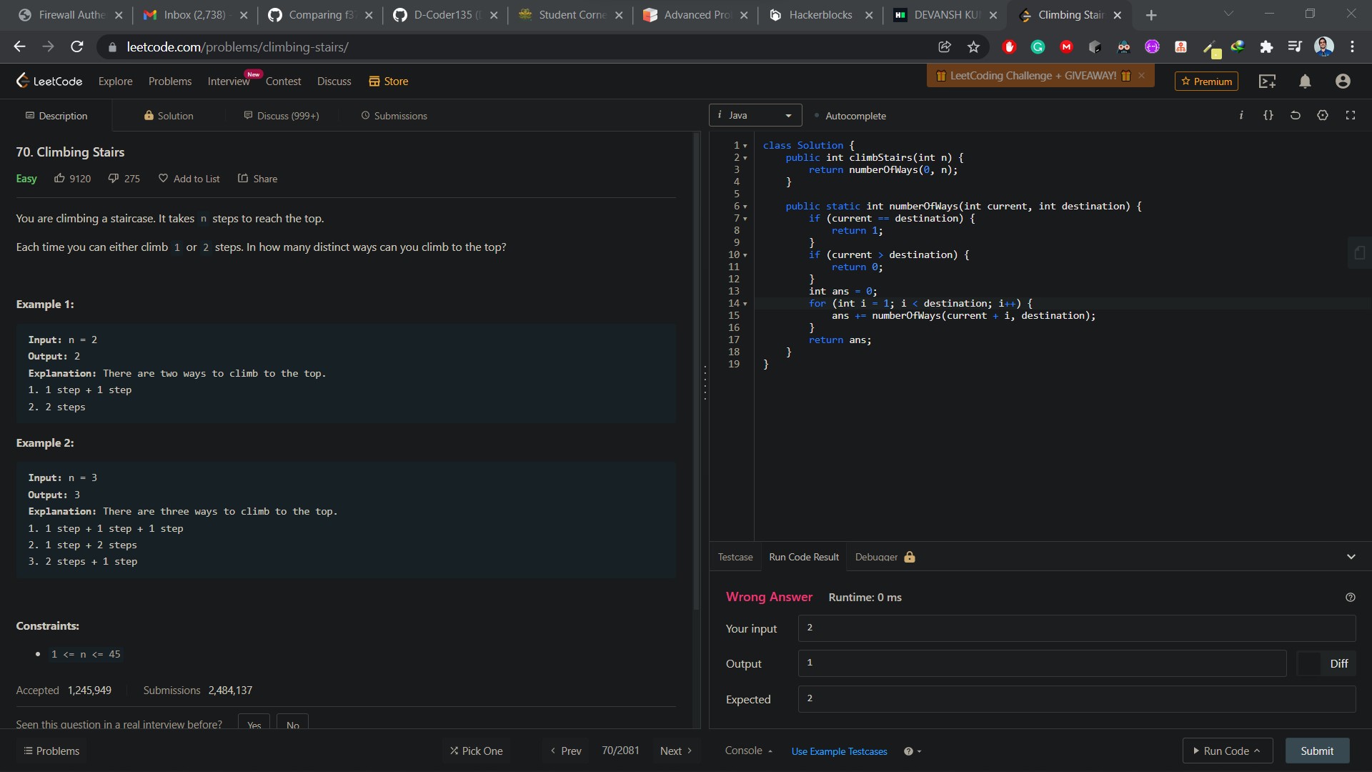1372x772 pixels.
Task: Expand the Console panel
Action: tap(748, 751)
